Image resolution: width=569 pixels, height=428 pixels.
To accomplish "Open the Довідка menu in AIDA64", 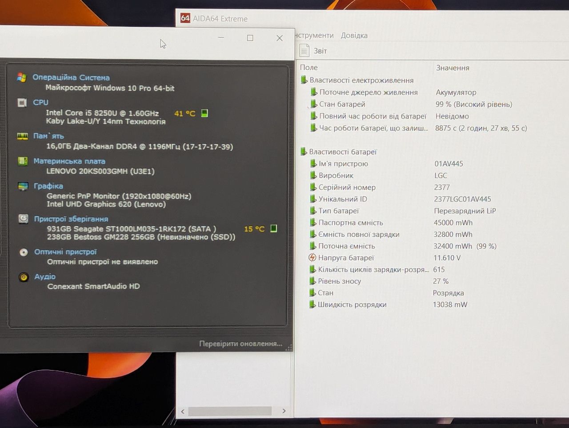I will click(x=354, y=36).
